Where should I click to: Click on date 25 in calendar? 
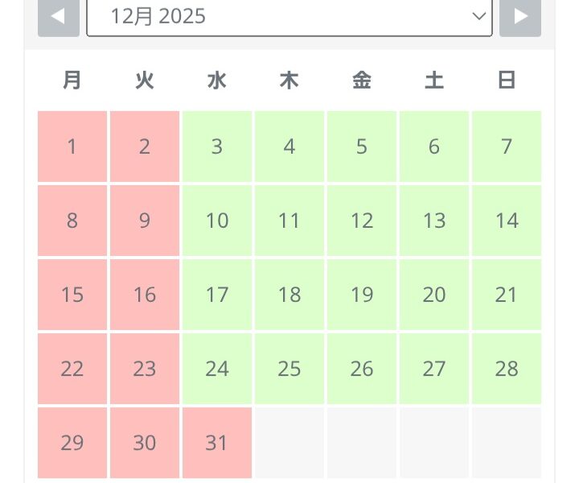289,369
